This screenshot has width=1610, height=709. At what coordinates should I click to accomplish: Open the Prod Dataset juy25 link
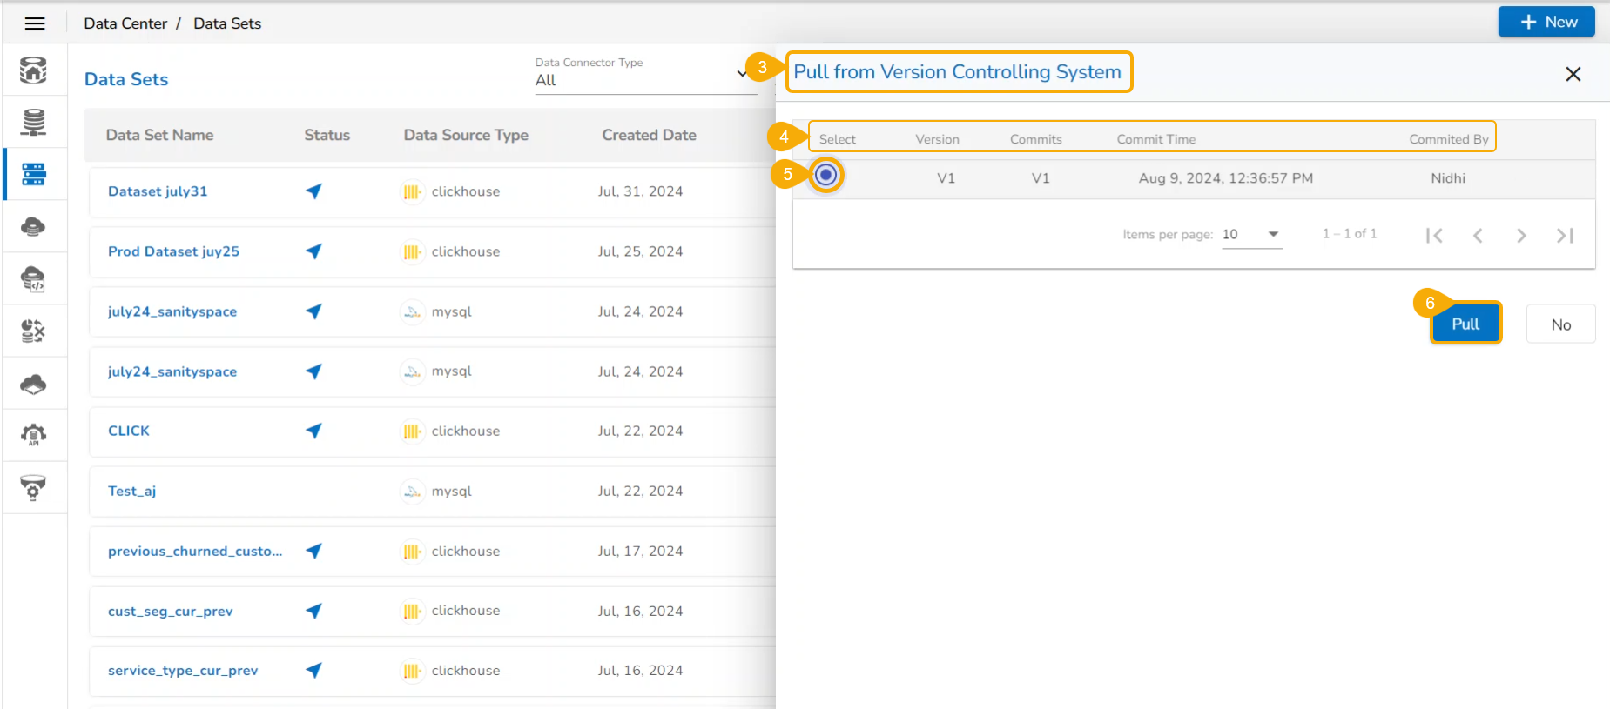173,251
